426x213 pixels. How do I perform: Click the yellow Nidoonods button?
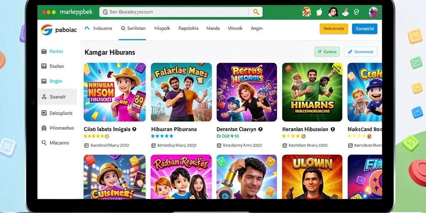(x=334, y=29)
